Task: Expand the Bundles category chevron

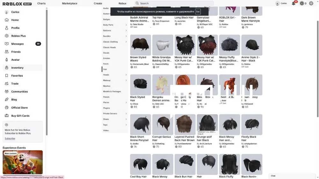Action: point(126,36)
